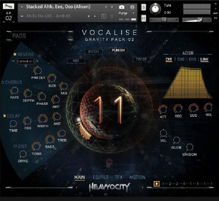Image resolution: width=219 pixels, height=201 pixels.
Task: Go to next instrument with the right arrow
Action: click(112, 7)
